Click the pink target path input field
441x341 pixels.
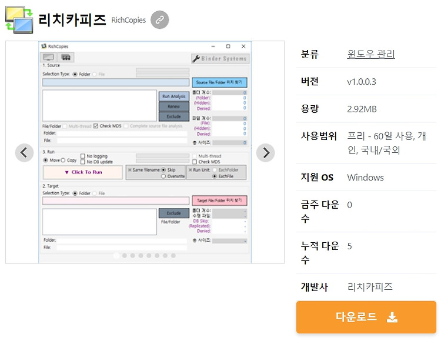pos(116,200)
